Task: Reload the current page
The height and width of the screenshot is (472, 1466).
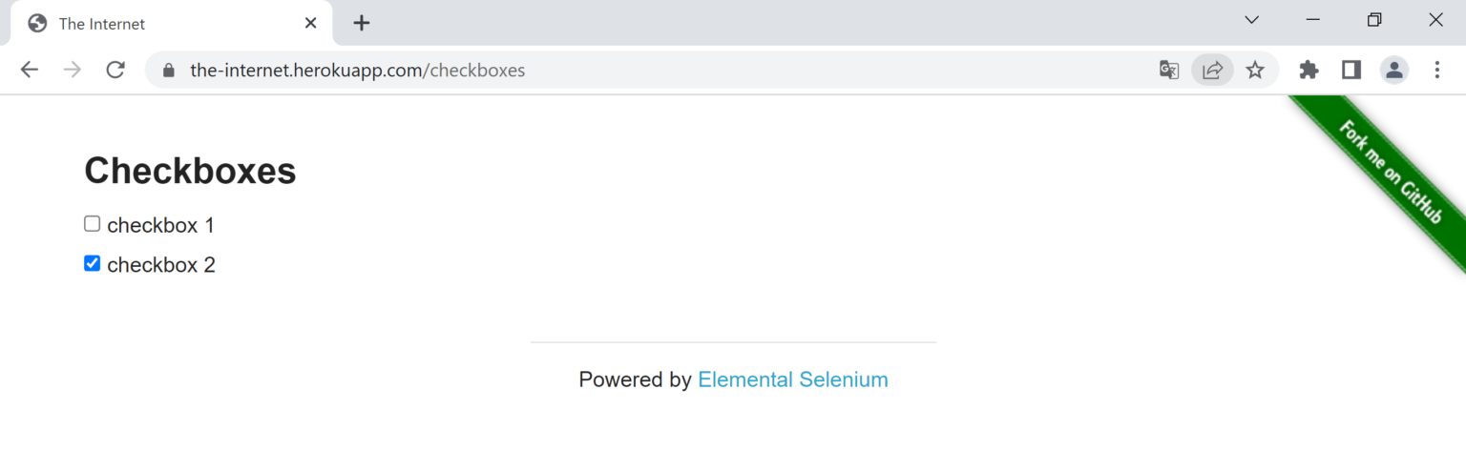Action: [115, 70]
